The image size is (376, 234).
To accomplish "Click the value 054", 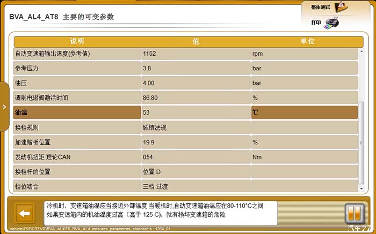I will pyautogui.click(x=148, y=157).
